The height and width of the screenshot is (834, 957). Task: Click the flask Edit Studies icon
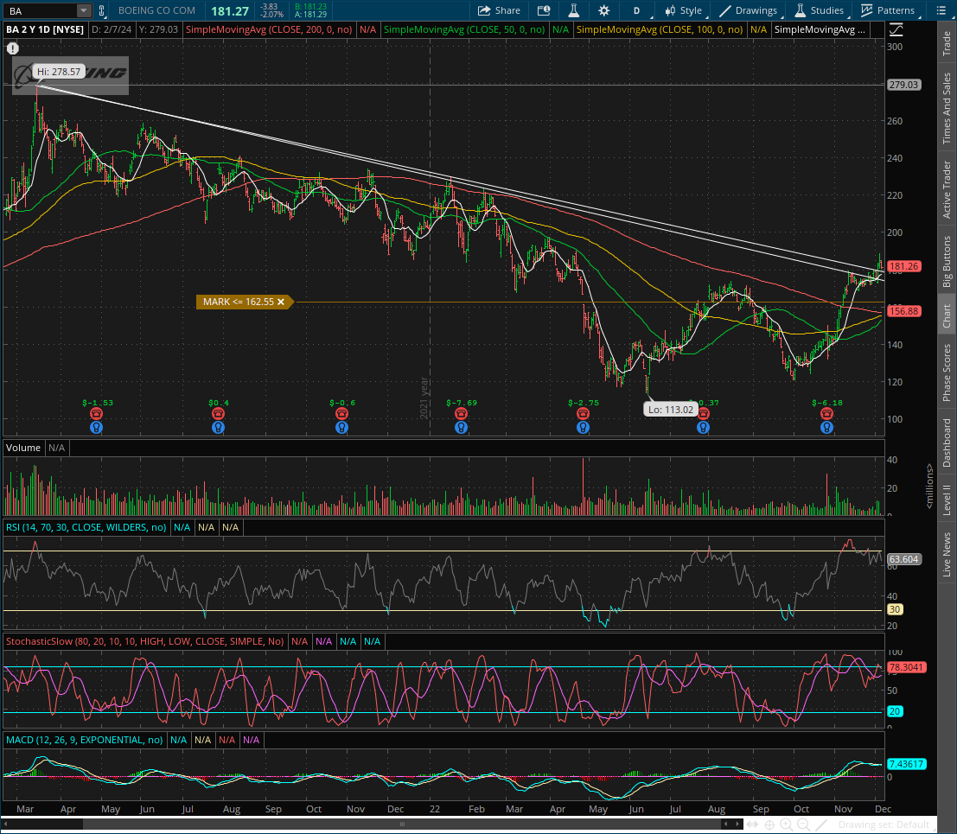[574, 10]
